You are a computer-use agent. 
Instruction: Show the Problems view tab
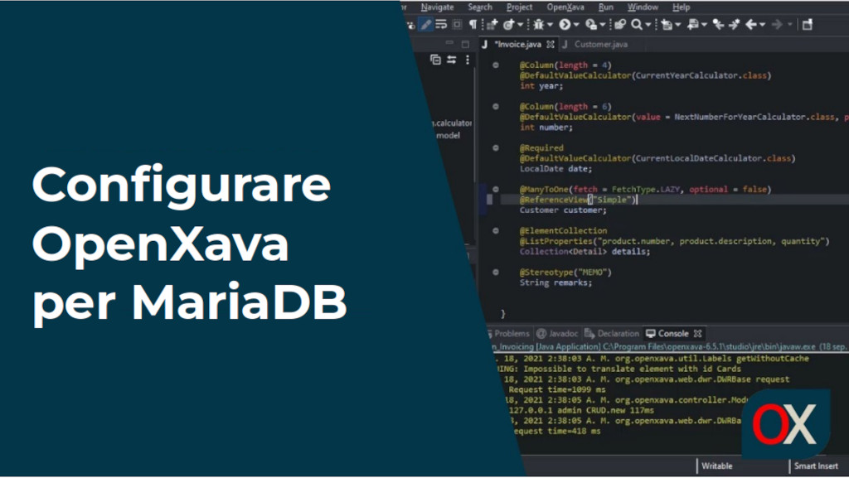(x=508, y=334)
